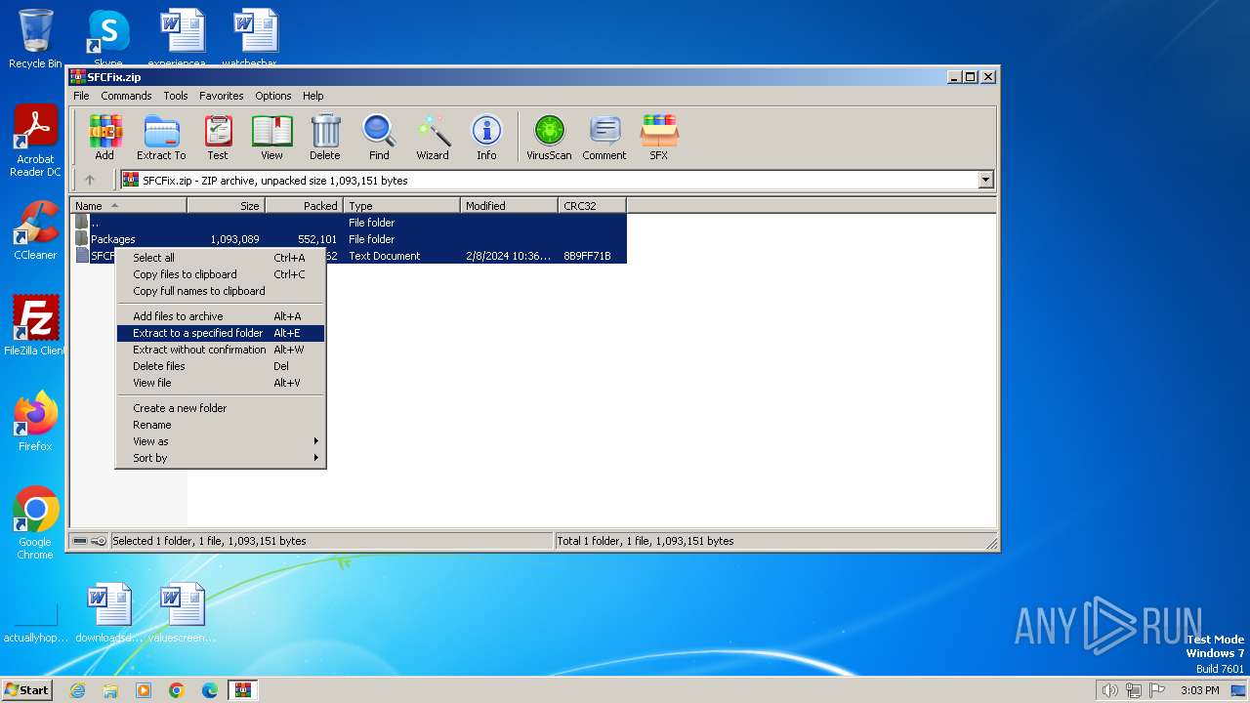Click the 8B9FF71B CRC32 value
This screenshot has width=1250, height=703.
[587, 256]
